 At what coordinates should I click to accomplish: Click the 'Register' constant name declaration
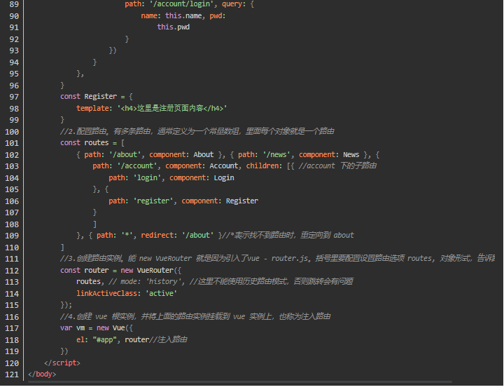[101, 96]
